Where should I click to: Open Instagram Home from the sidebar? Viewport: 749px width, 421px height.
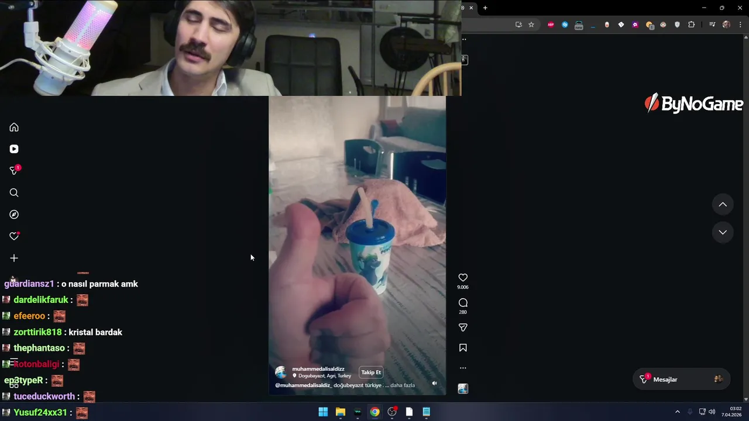point(14,127)
